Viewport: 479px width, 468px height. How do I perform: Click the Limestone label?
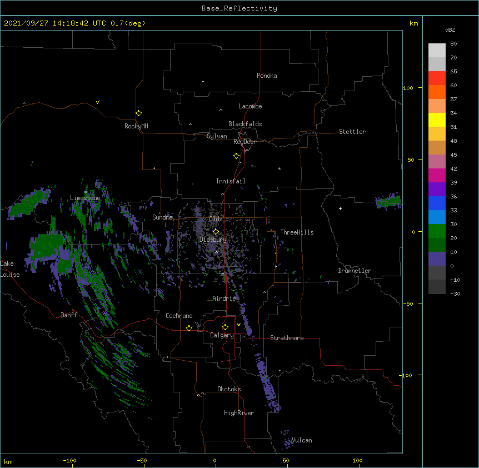click(x=85, y=198)
